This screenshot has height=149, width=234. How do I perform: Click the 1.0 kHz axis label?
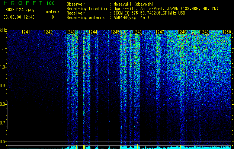click(3, 67)
